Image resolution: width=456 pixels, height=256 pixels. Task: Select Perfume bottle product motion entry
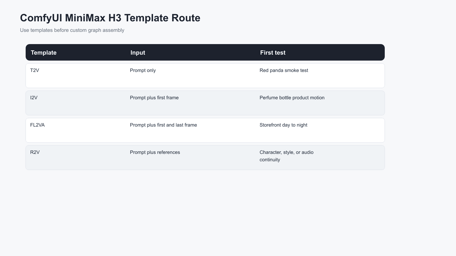point(292,98)
